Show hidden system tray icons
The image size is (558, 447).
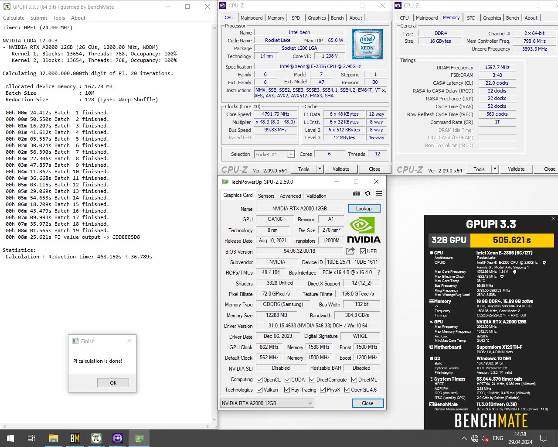tap(464, 438)
